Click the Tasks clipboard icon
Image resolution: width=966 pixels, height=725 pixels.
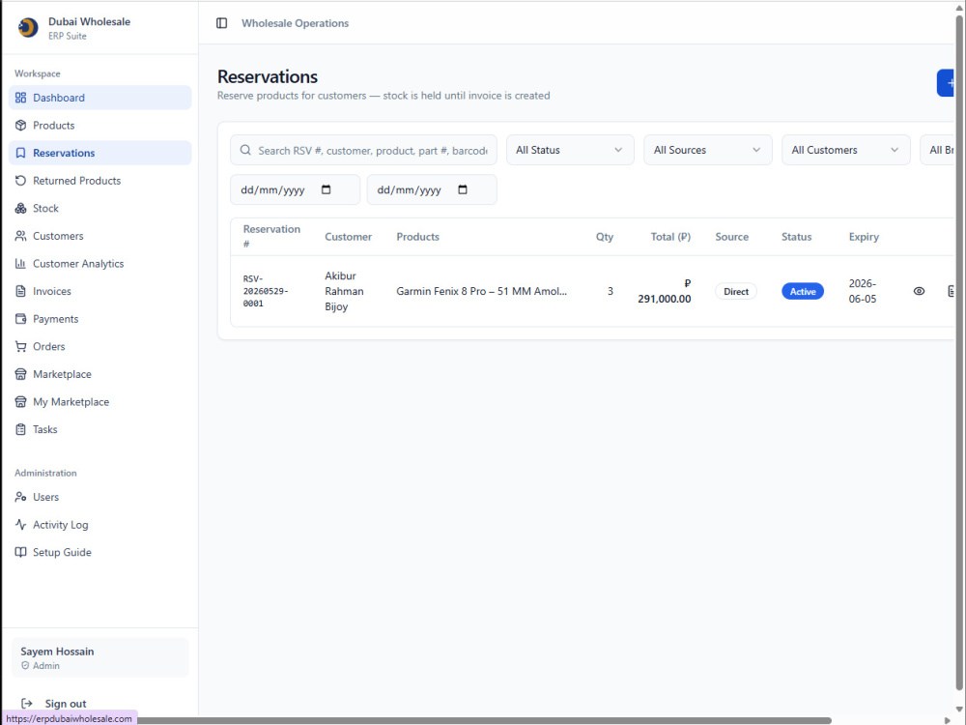coord(21,430)
